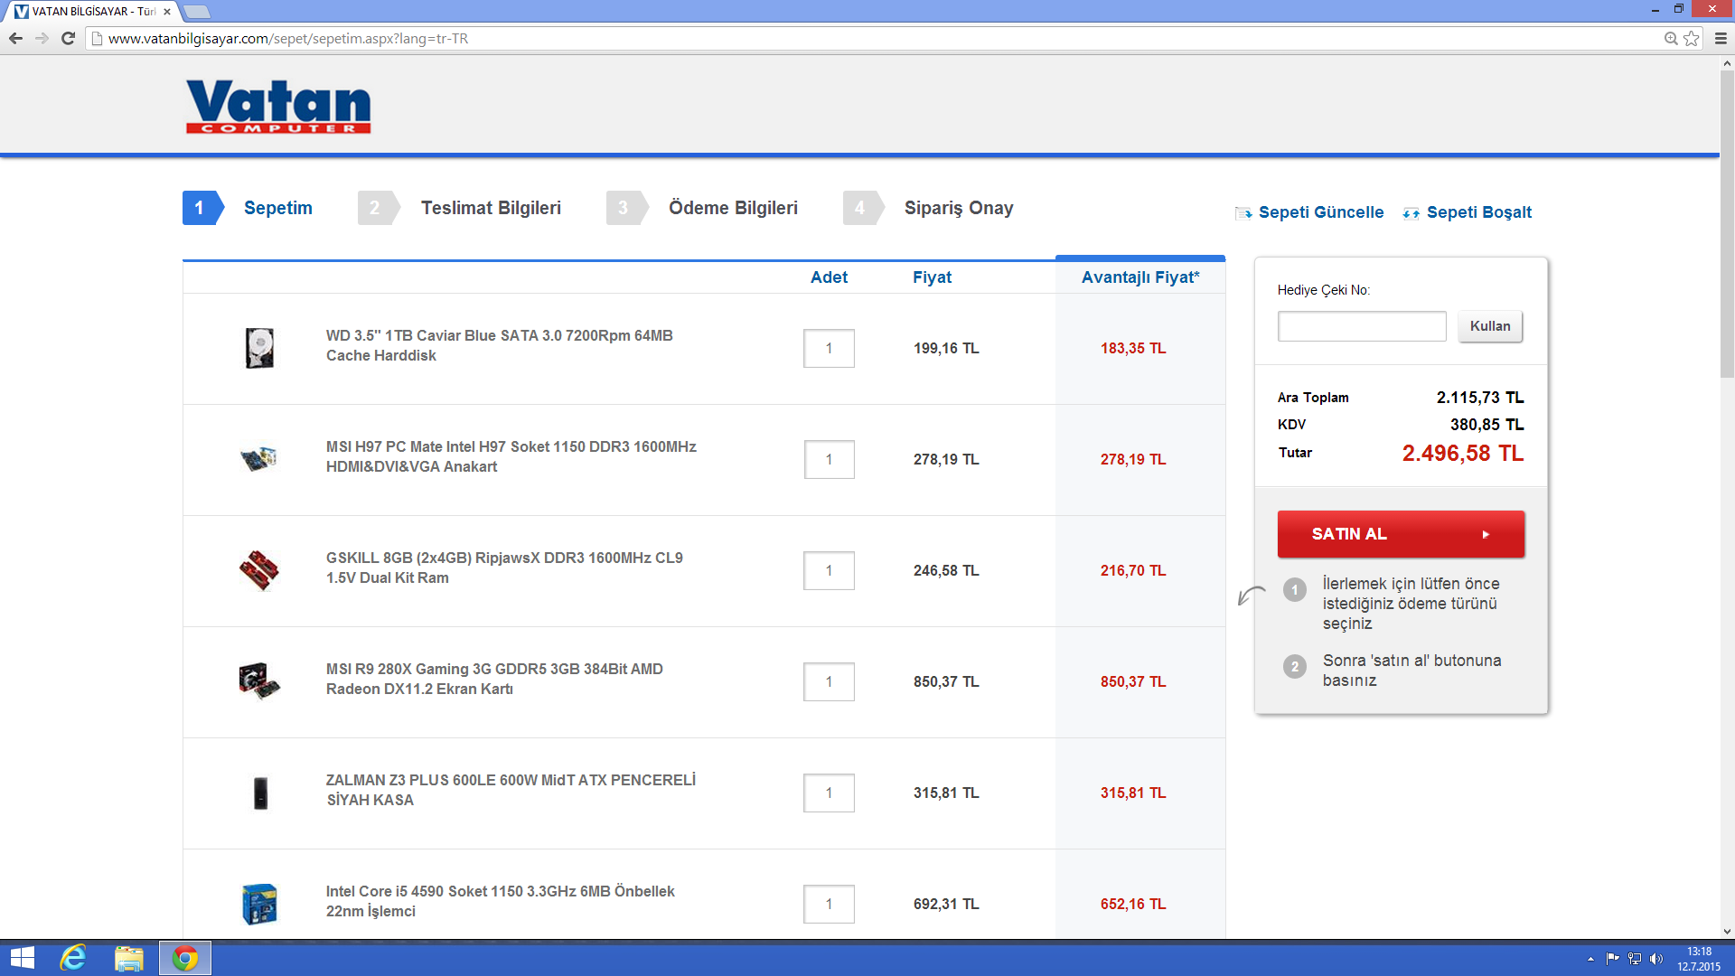Open the WD Caviar Blue harddisk thumbnail
Image resolution: width=1735 pixels, height=976 pixels.
[x=259, y=348]
